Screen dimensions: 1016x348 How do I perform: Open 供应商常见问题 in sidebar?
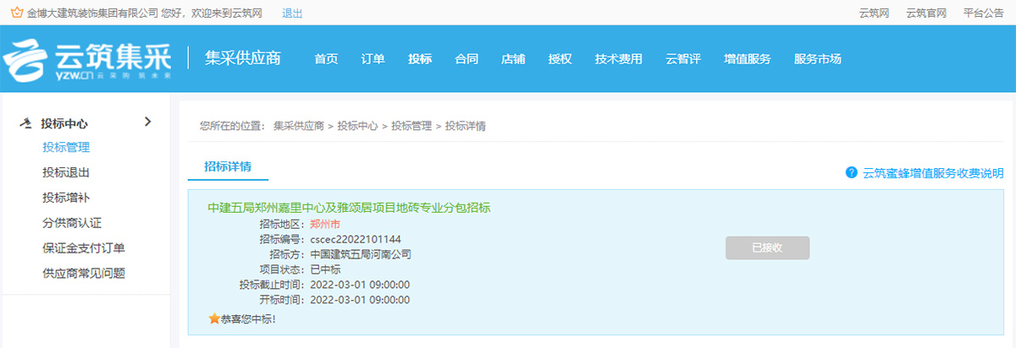click(84, 273)
